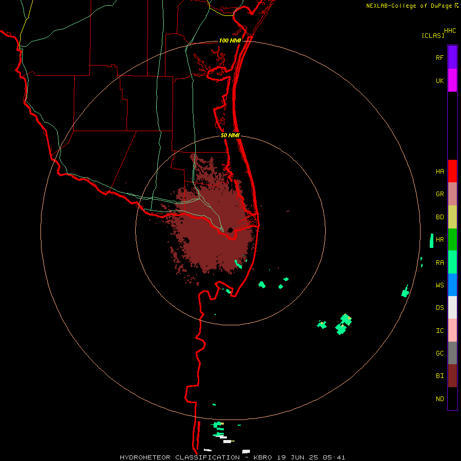The height and width of the screenshot is (461, 461).
Task: Click the BI legend label
Action: pos(439,376)
